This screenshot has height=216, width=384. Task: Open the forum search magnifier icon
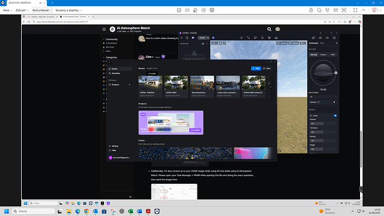(x=269, y=29)
